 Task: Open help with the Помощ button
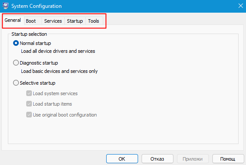228,159
